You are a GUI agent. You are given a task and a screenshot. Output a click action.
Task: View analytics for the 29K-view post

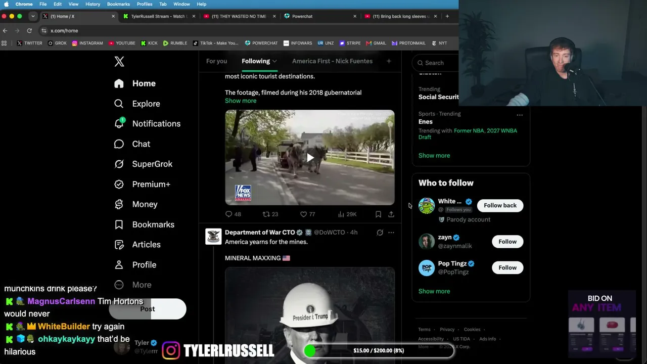pos(347,214)
